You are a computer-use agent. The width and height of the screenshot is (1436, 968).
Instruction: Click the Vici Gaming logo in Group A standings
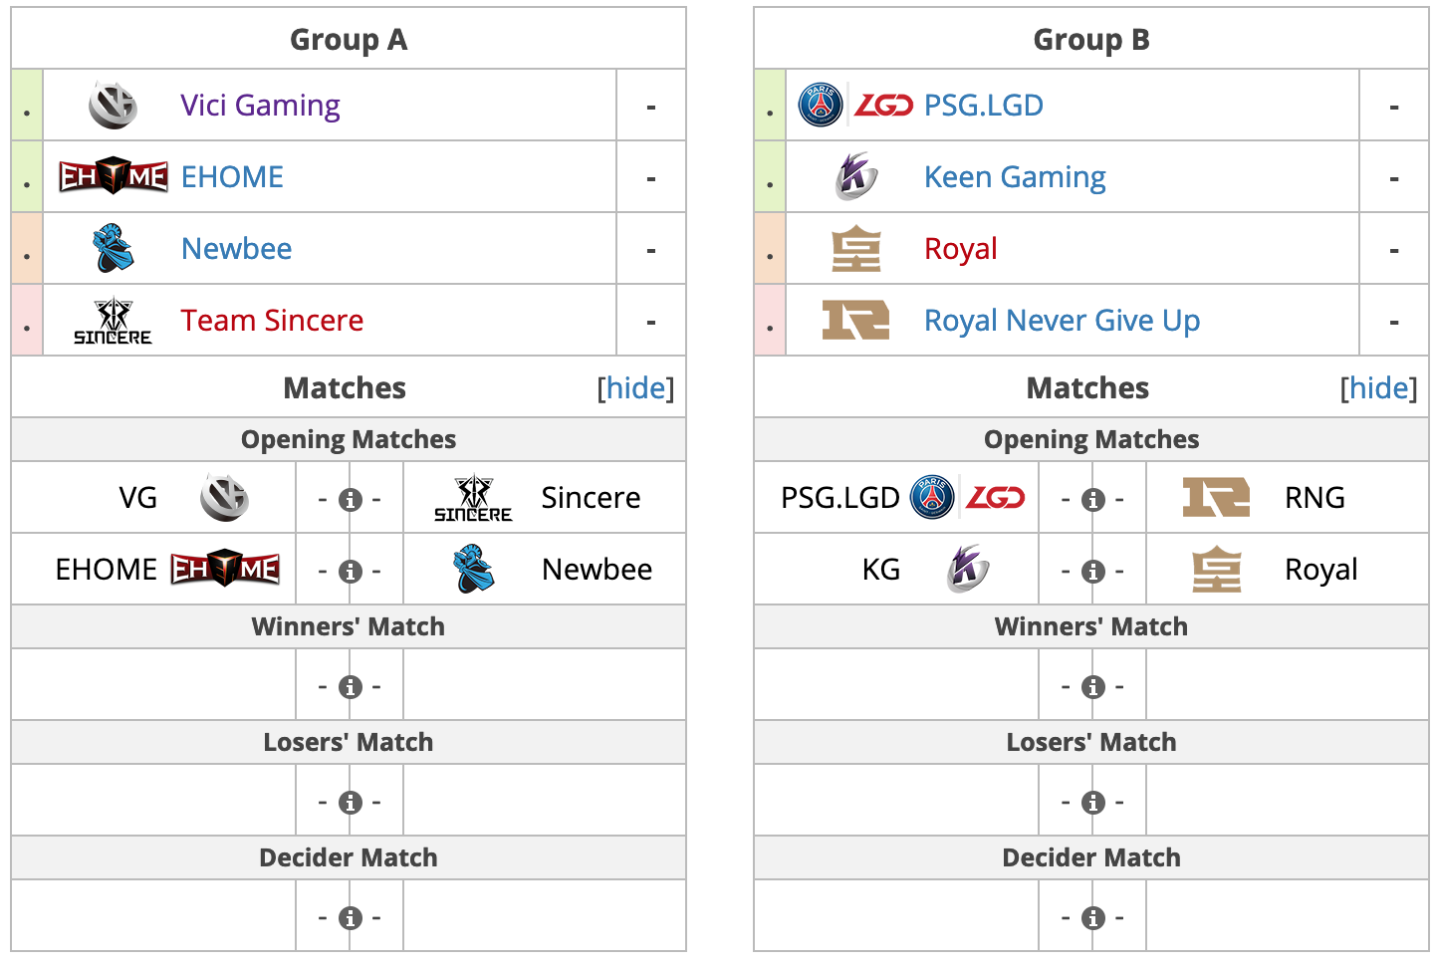point(113,106)
